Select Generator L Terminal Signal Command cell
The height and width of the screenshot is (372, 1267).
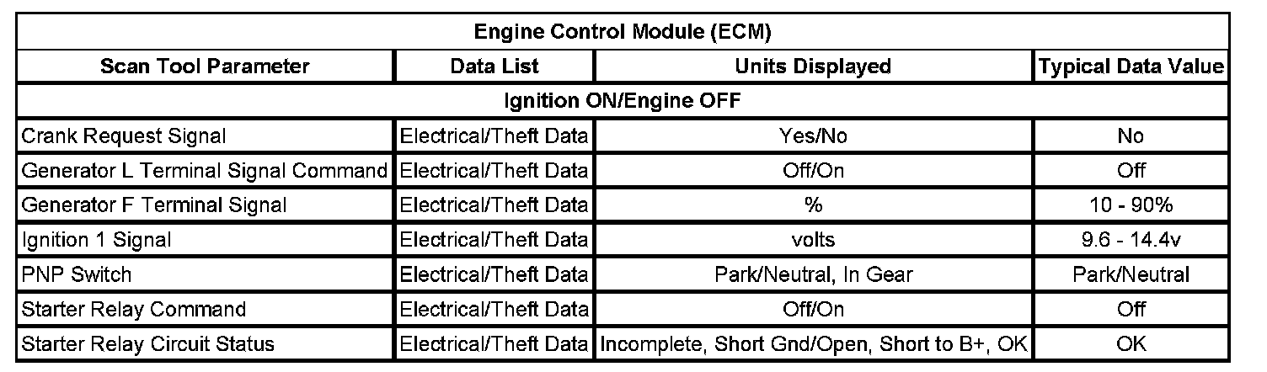click(x=204, y=170)
